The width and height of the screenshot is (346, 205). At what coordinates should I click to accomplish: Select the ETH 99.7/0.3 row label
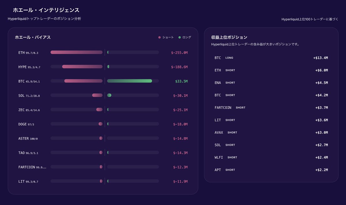point(28,53)
